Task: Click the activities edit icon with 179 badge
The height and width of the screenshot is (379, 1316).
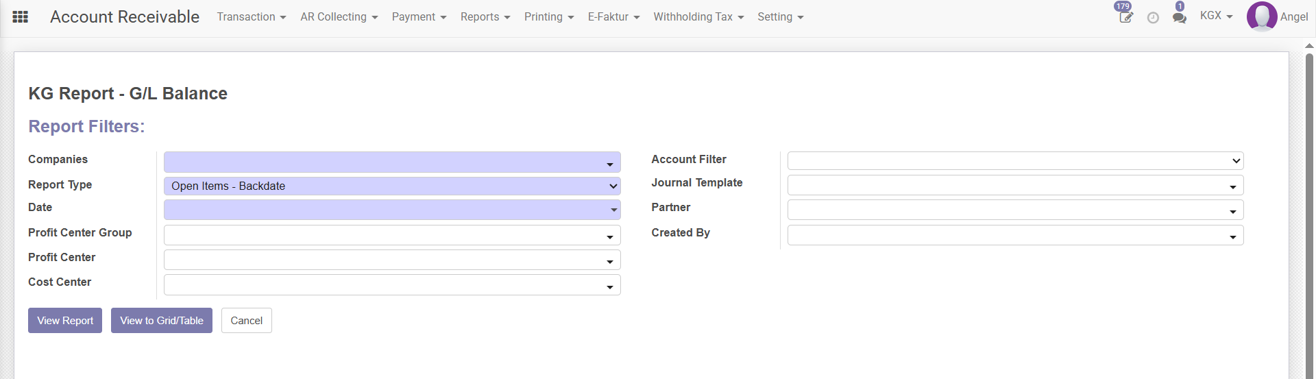Action: 1125,17
